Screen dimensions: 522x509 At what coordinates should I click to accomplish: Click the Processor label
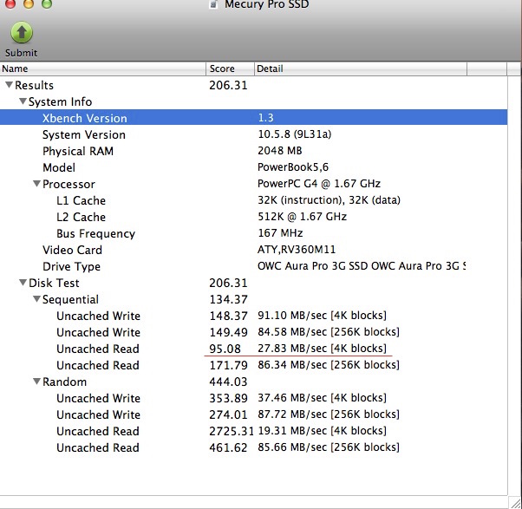pyautogui.click(x=69, y=184)
